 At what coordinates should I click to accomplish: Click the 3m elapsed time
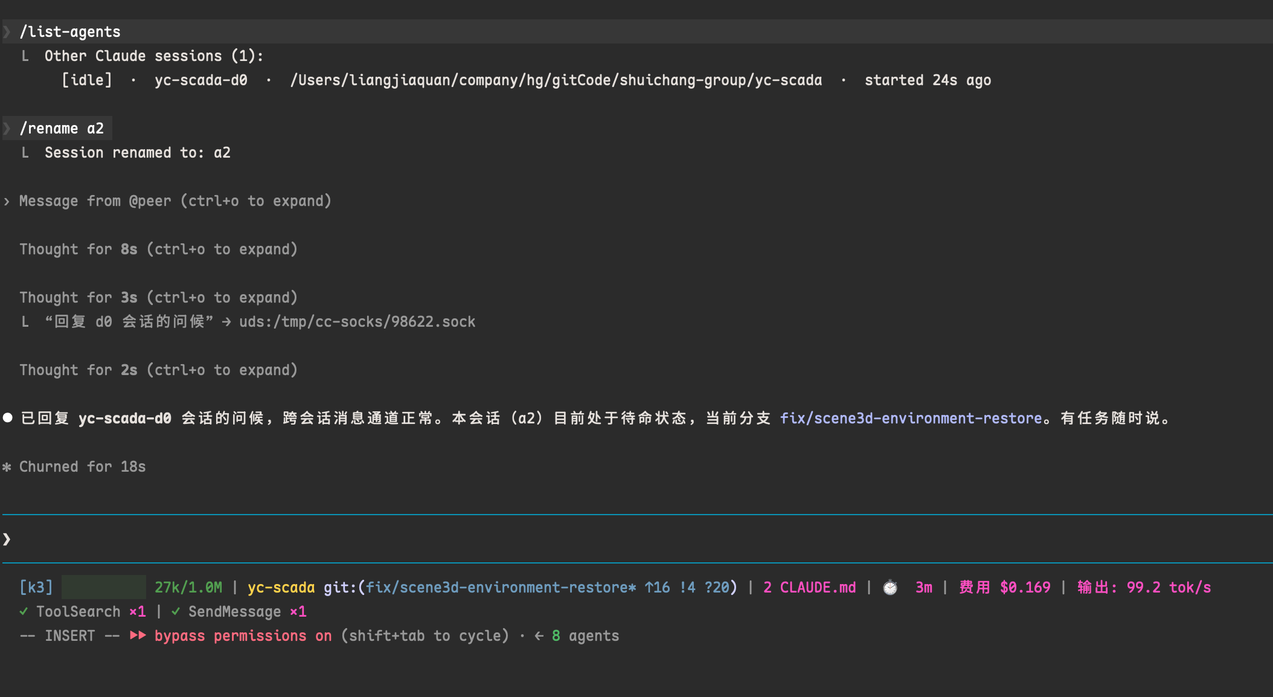pyautogui.click(x=924, y=587)
